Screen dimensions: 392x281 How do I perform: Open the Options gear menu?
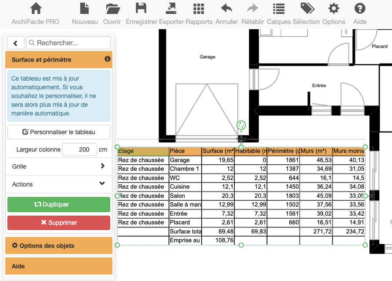tap(334, 9)
